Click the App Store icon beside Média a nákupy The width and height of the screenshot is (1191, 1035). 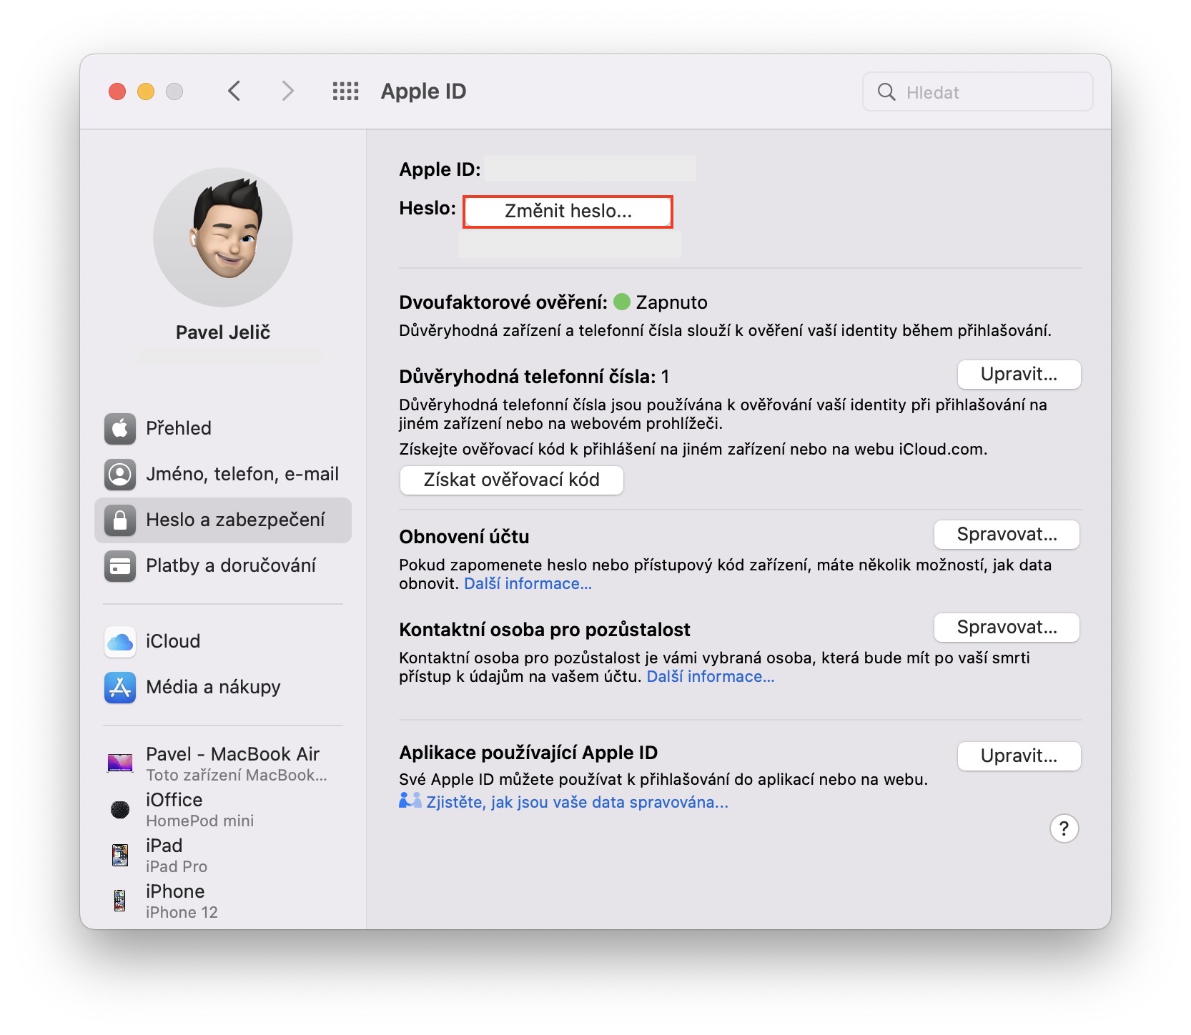click(120, 688)
